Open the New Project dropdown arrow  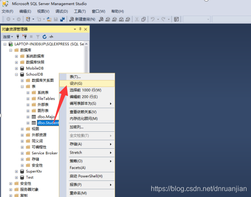[33, 19]
